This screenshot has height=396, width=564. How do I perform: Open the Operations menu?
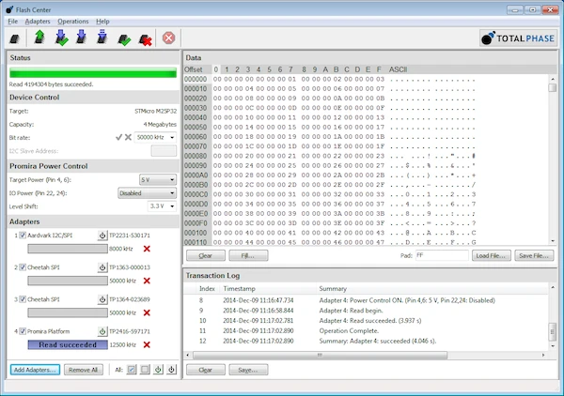click(73, 22)
